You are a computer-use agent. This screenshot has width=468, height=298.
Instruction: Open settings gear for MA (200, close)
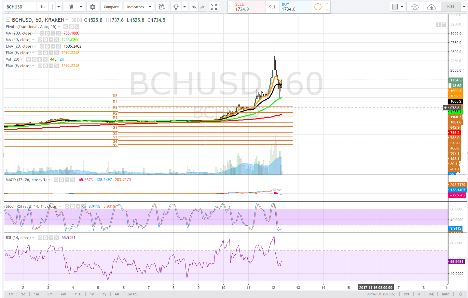point(47,33)
